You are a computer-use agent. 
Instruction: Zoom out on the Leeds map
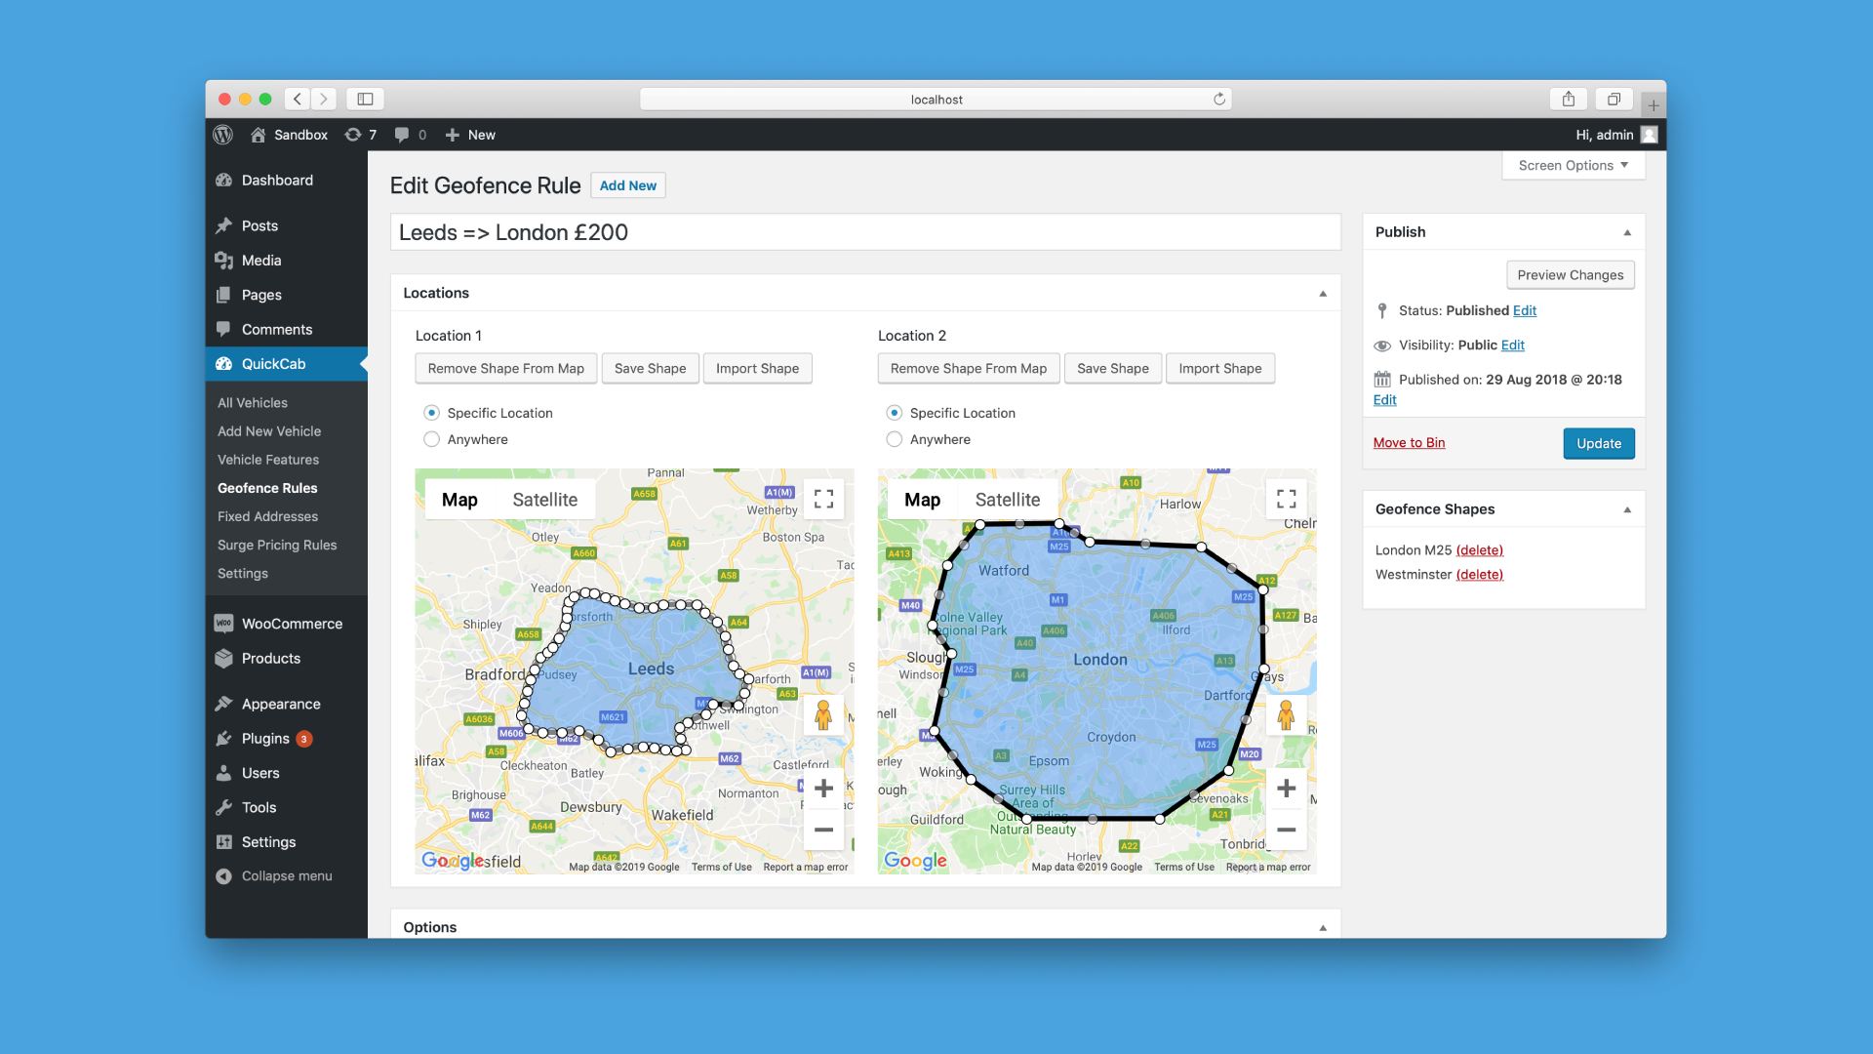[x=823, y=830]
